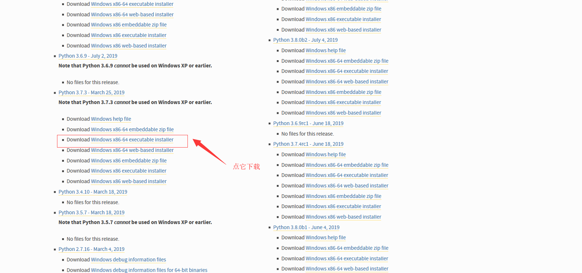Screen dimensions: 582x273
Task: Download Windows debug information files for 64-bit binaries
Action: click(x=149, y=270)
